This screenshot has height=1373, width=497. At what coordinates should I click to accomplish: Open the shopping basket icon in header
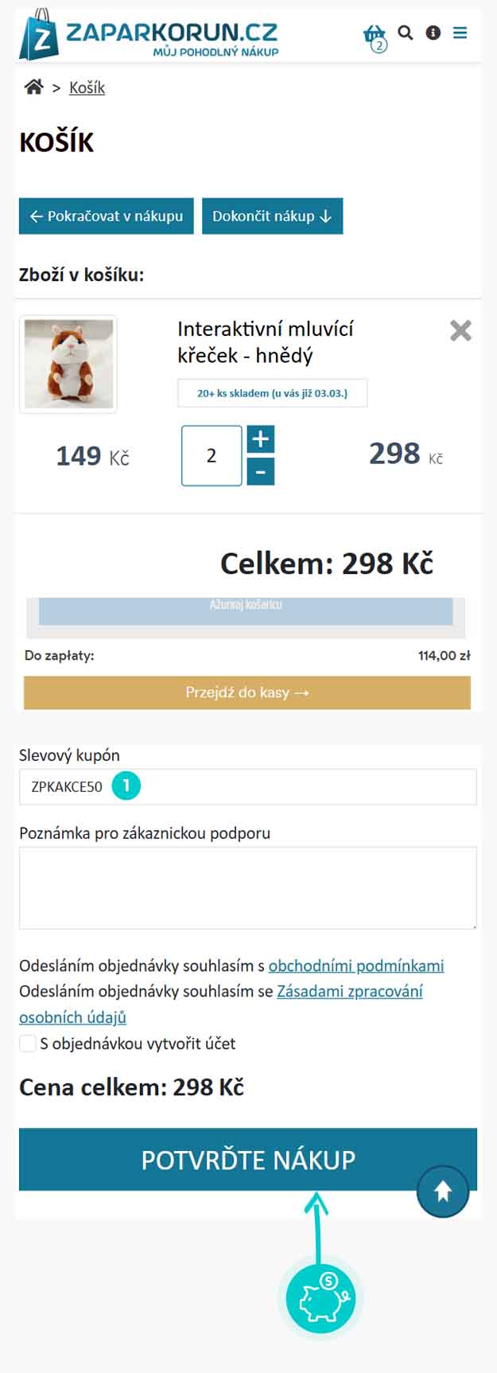click(374, 35)
